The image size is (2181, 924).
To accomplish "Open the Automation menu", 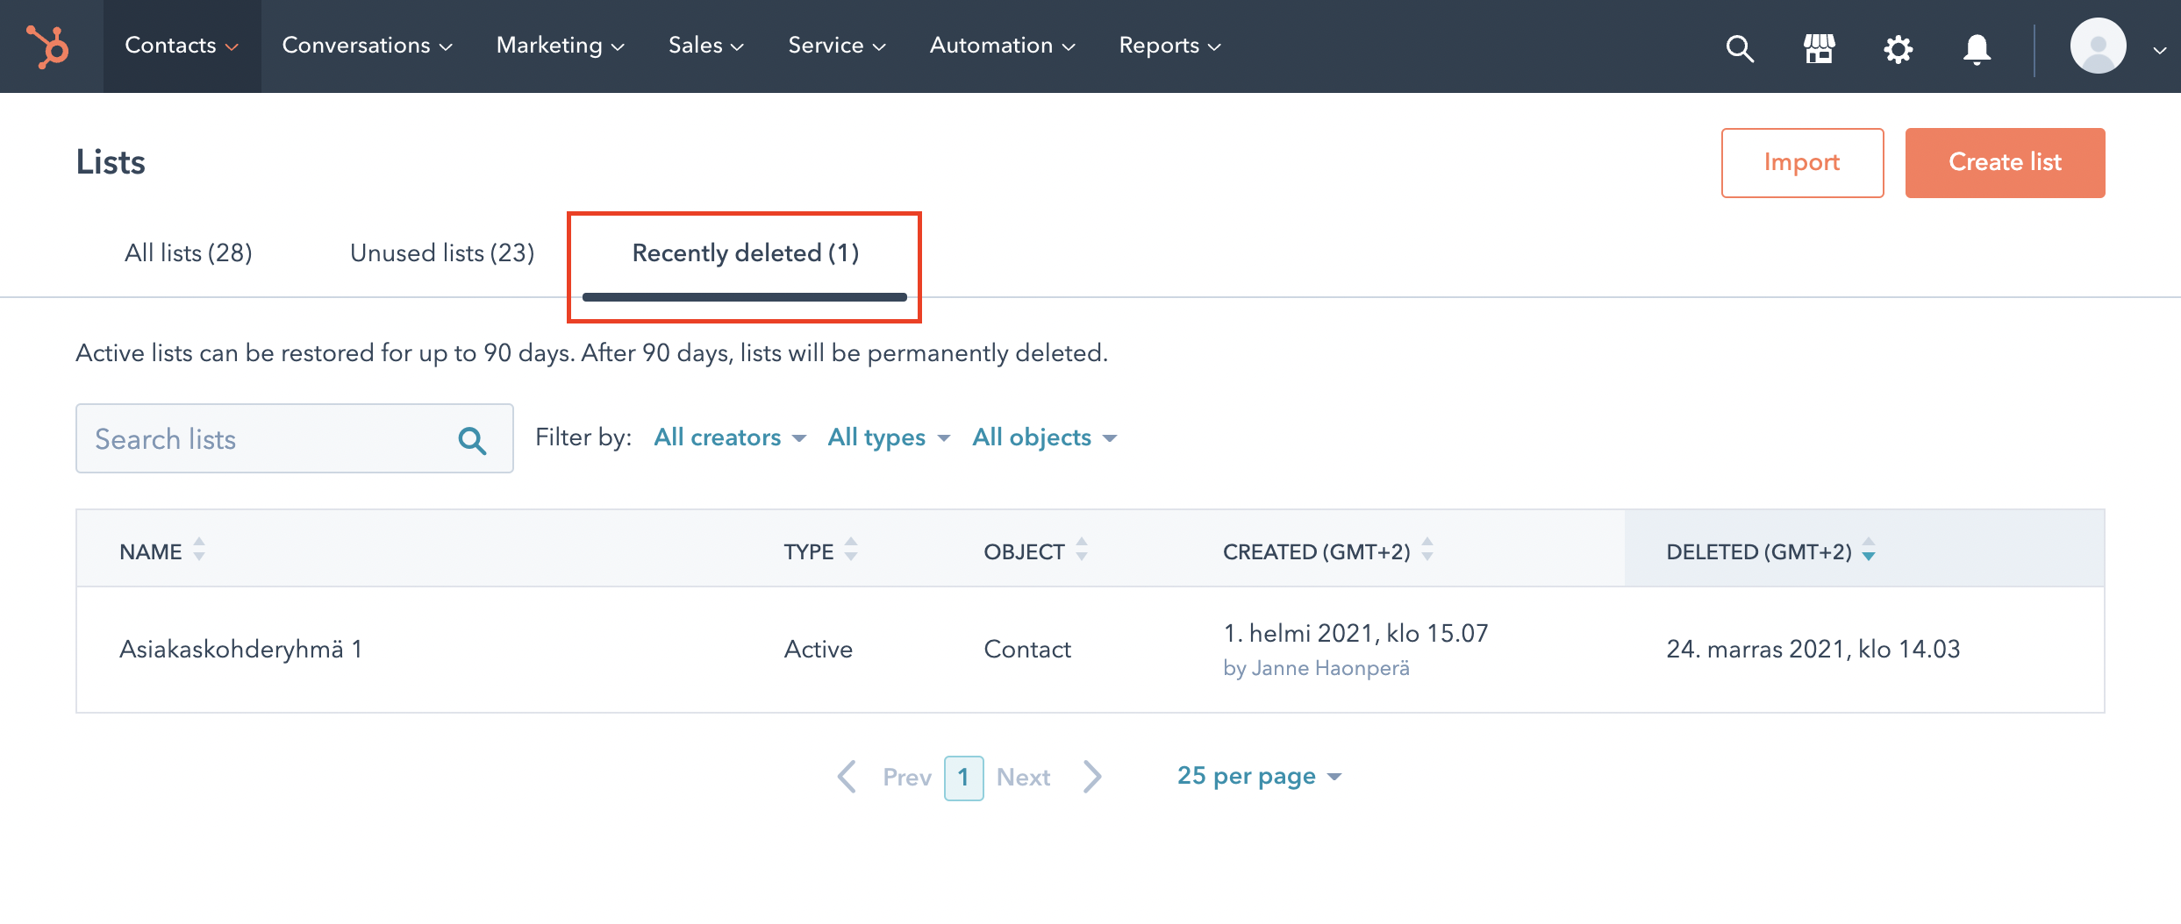I will point(1002,46).
